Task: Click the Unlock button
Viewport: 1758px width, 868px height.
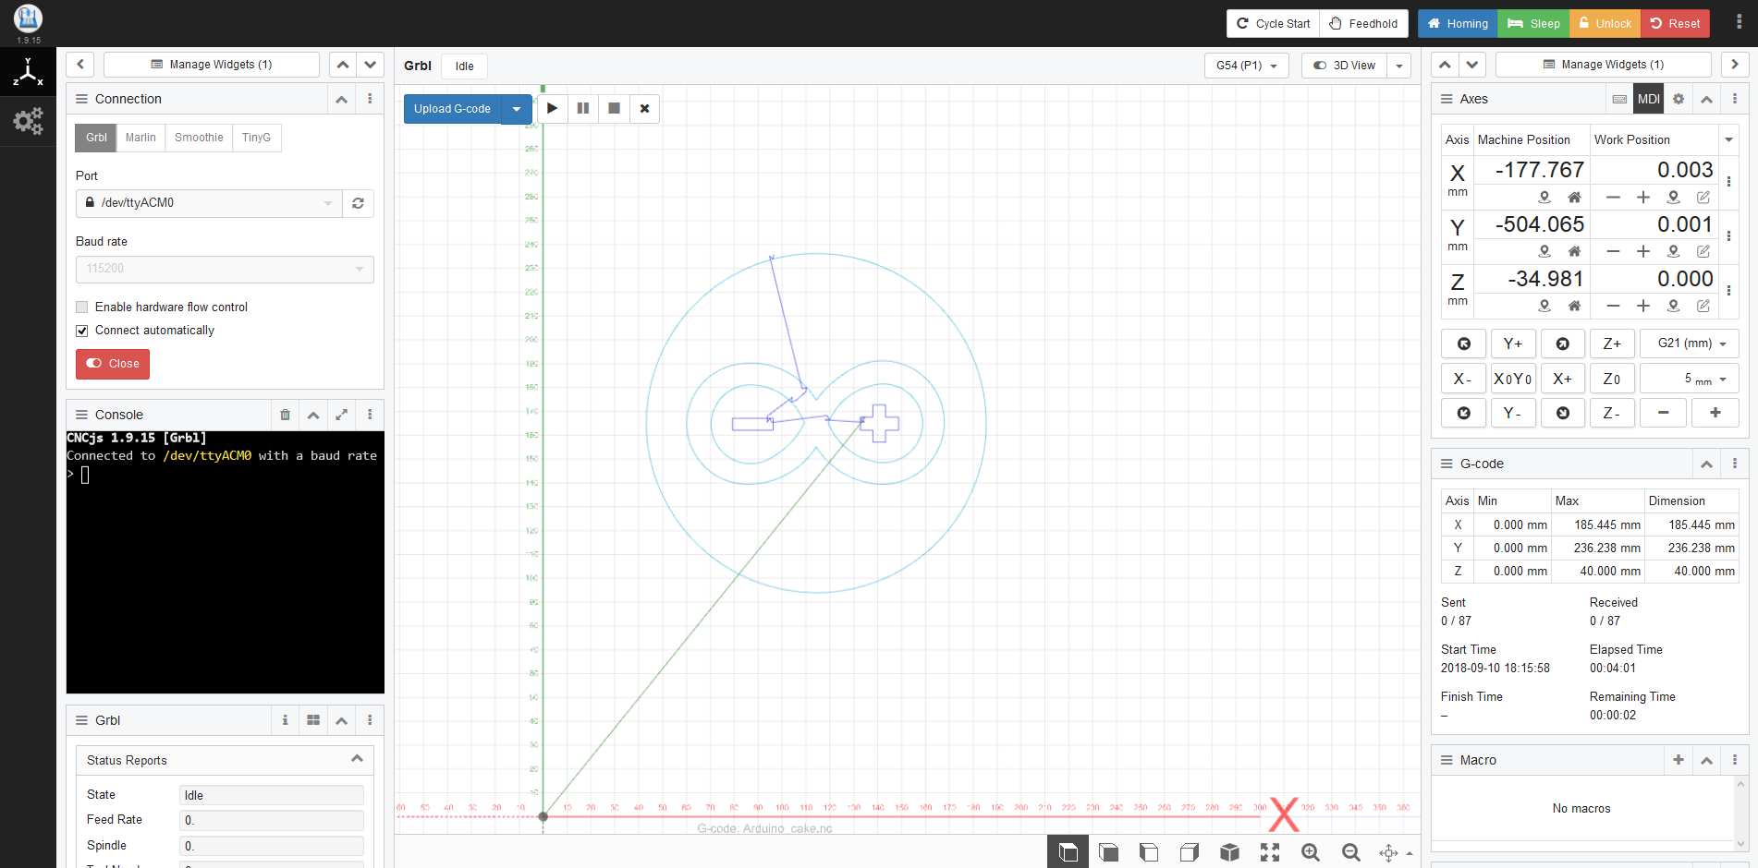Action: tap(1605, 23)
